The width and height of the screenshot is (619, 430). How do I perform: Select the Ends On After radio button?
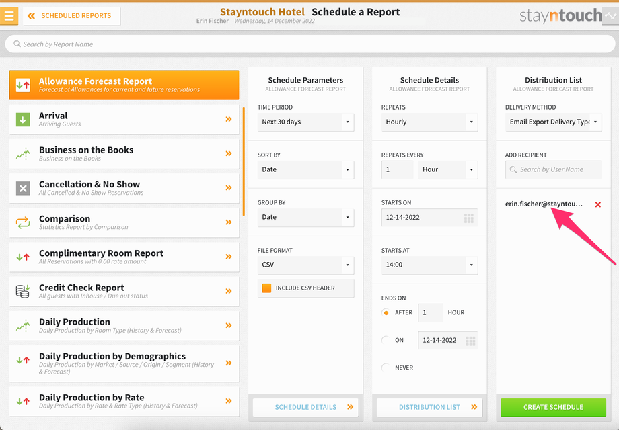click(386, 312)
